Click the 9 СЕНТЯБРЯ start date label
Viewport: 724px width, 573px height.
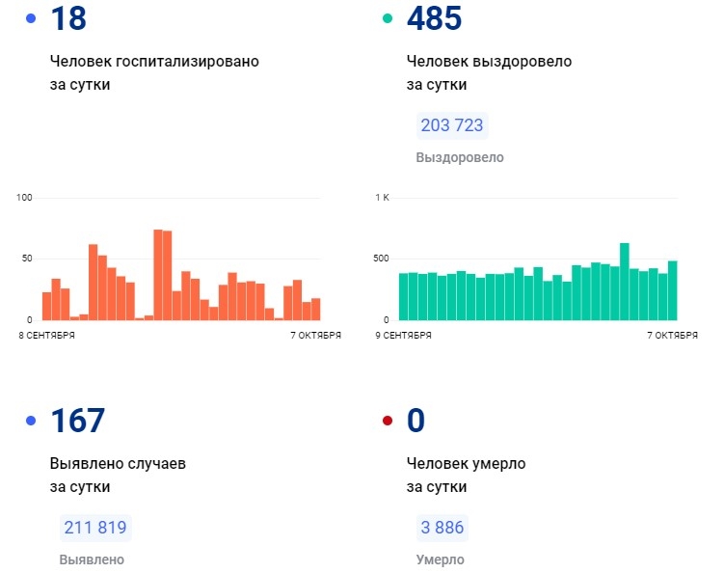(403, 336)
